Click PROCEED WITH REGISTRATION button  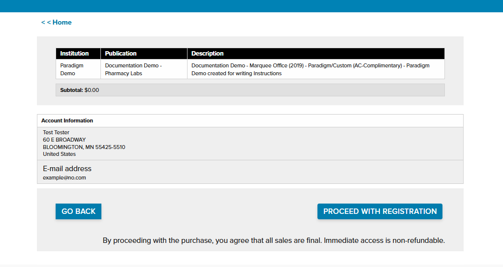379,211
